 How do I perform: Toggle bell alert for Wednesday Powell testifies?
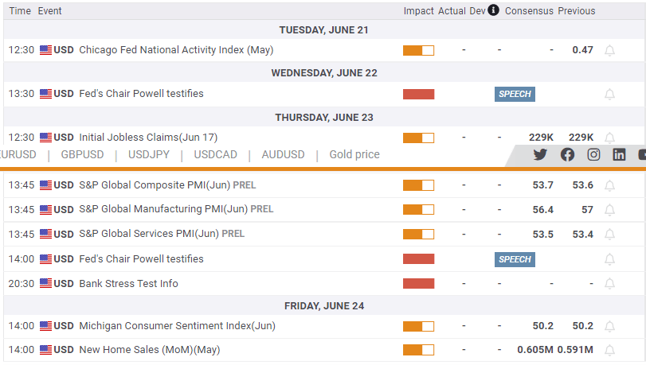[609, 94]
